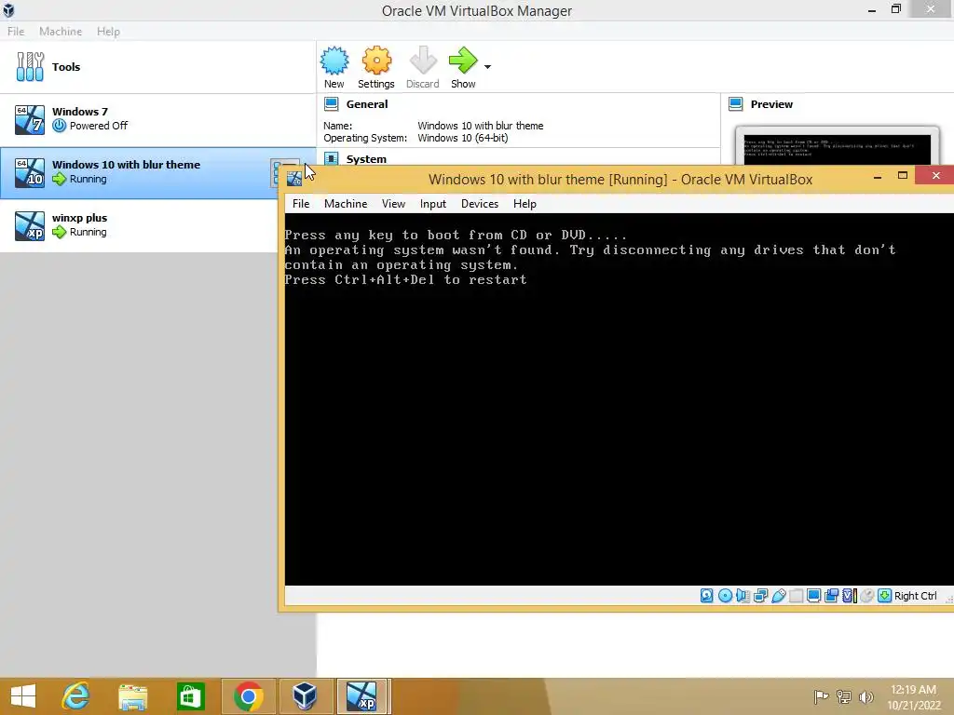The width and height of the screenshot is (954, 715).
Task: Click the hard disk activity status icon
Action: tap(706, 595)
